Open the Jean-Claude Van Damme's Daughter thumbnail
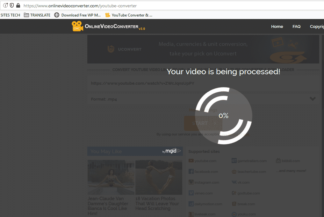 click(x=111, y=177)
